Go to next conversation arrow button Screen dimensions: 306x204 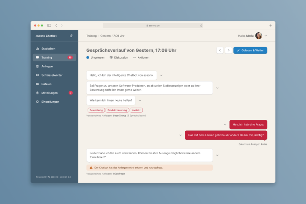(228, 50)
